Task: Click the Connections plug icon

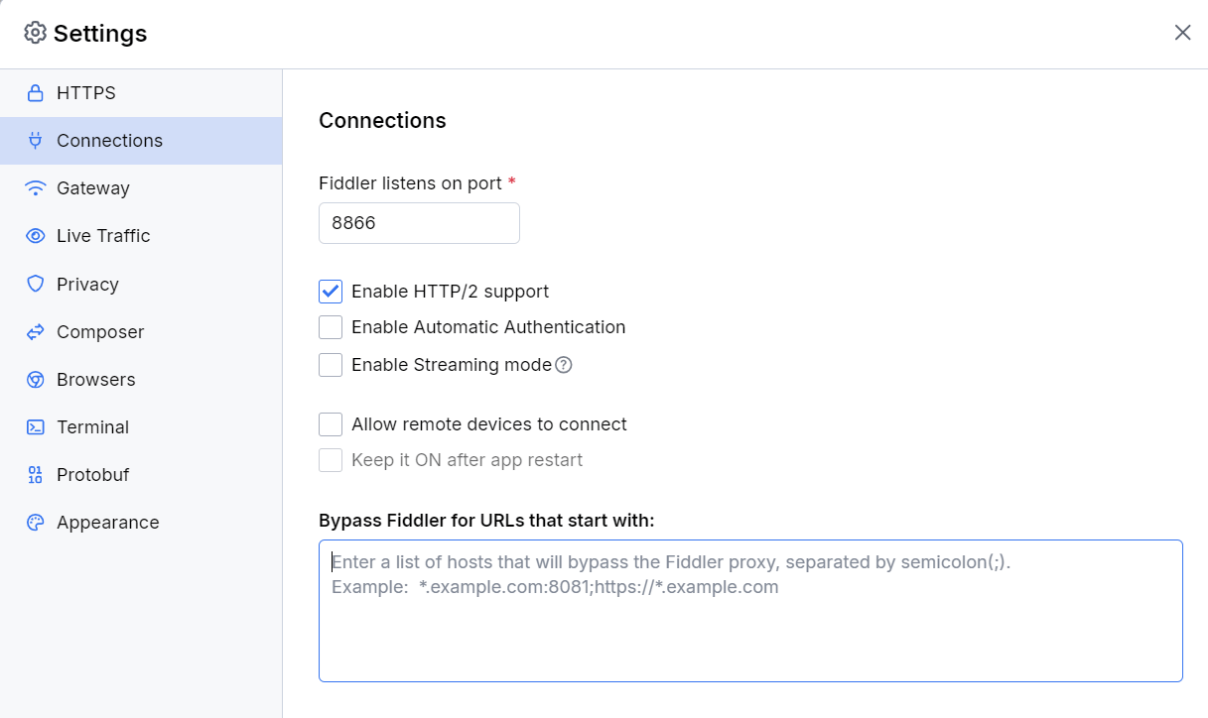Action: pyautogui.click(x=34, y=140)
